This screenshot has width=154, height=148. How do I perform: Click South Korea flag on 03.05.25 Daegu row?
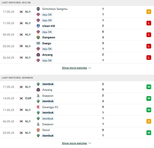click(x=21, y=46)
